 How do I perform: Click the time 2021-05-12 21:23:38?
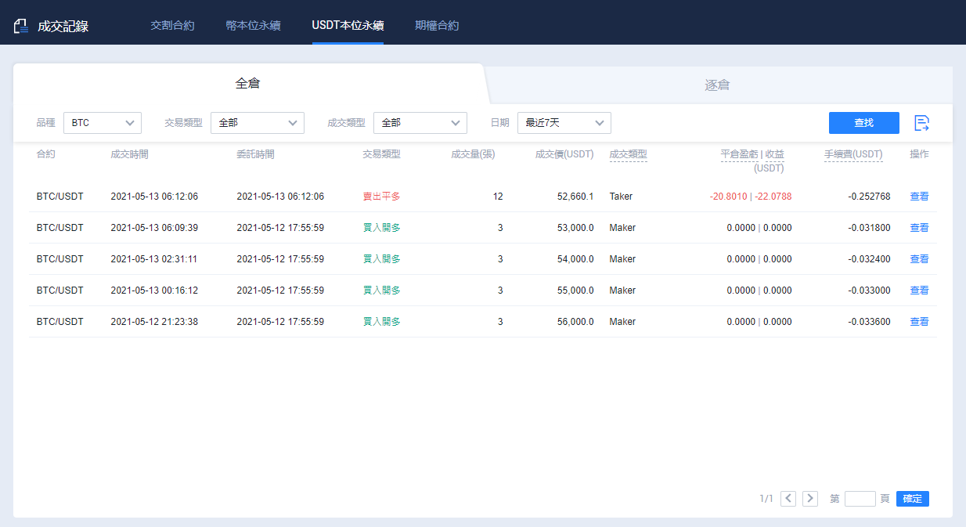(154, 322)
